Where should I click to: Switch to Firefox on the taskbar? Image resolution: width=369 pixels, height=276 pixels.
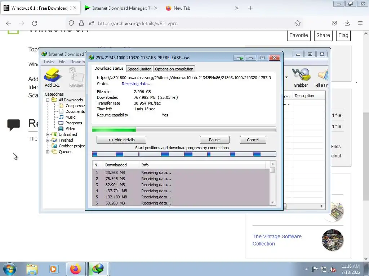(x=76, y=269)
